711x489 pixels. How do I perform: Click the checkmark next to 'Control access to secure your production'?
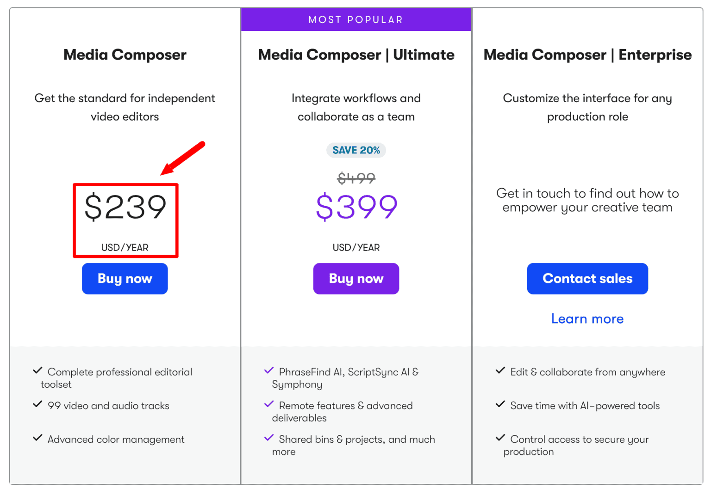(500, 438)
